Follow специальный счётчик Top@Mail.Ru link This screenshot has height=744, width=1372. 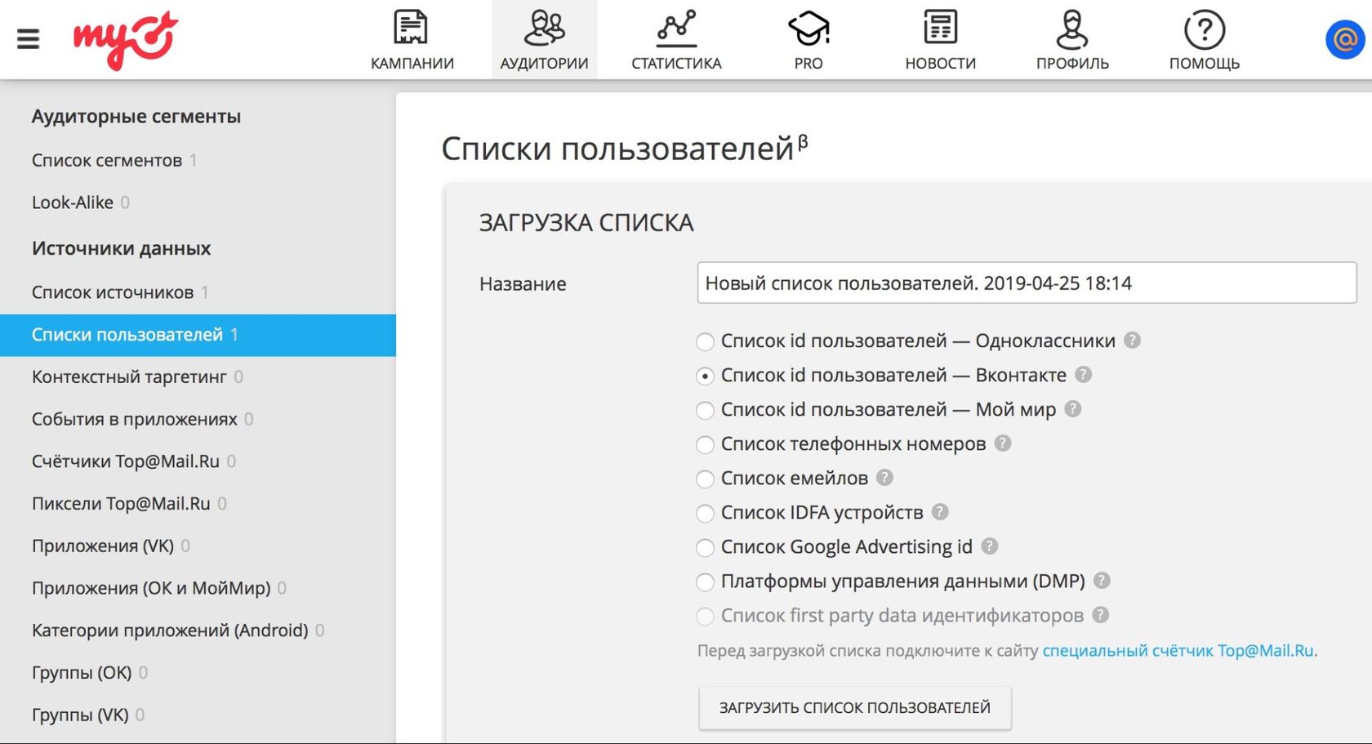pos(1178,651)
